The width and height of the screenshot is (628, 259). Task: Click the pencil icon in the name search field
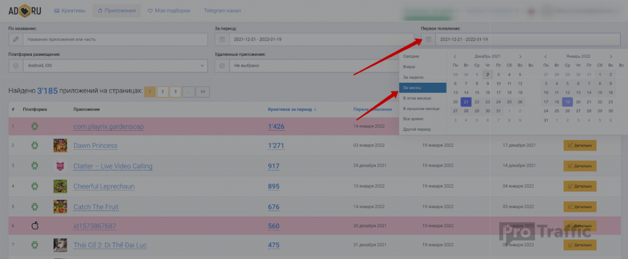tap(16, 40)
